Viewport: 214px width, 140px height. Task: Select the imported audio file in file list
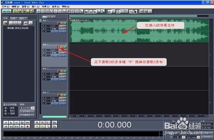18,28
